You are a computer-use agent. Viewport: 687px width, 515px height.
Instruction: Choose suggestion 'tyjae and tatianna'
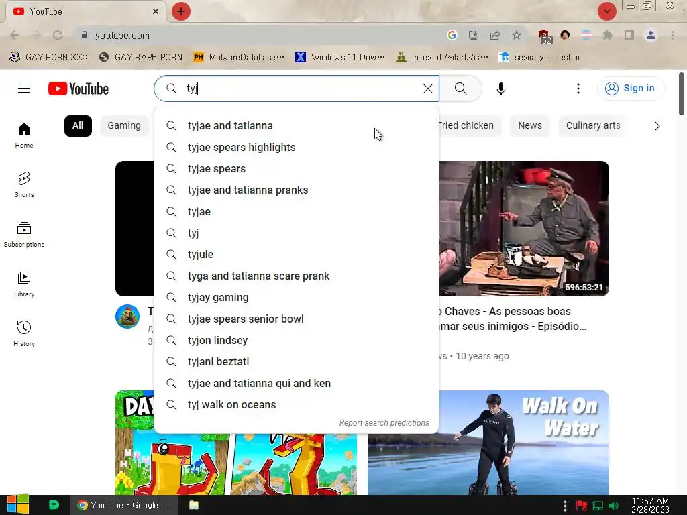[x=297, y=125]
